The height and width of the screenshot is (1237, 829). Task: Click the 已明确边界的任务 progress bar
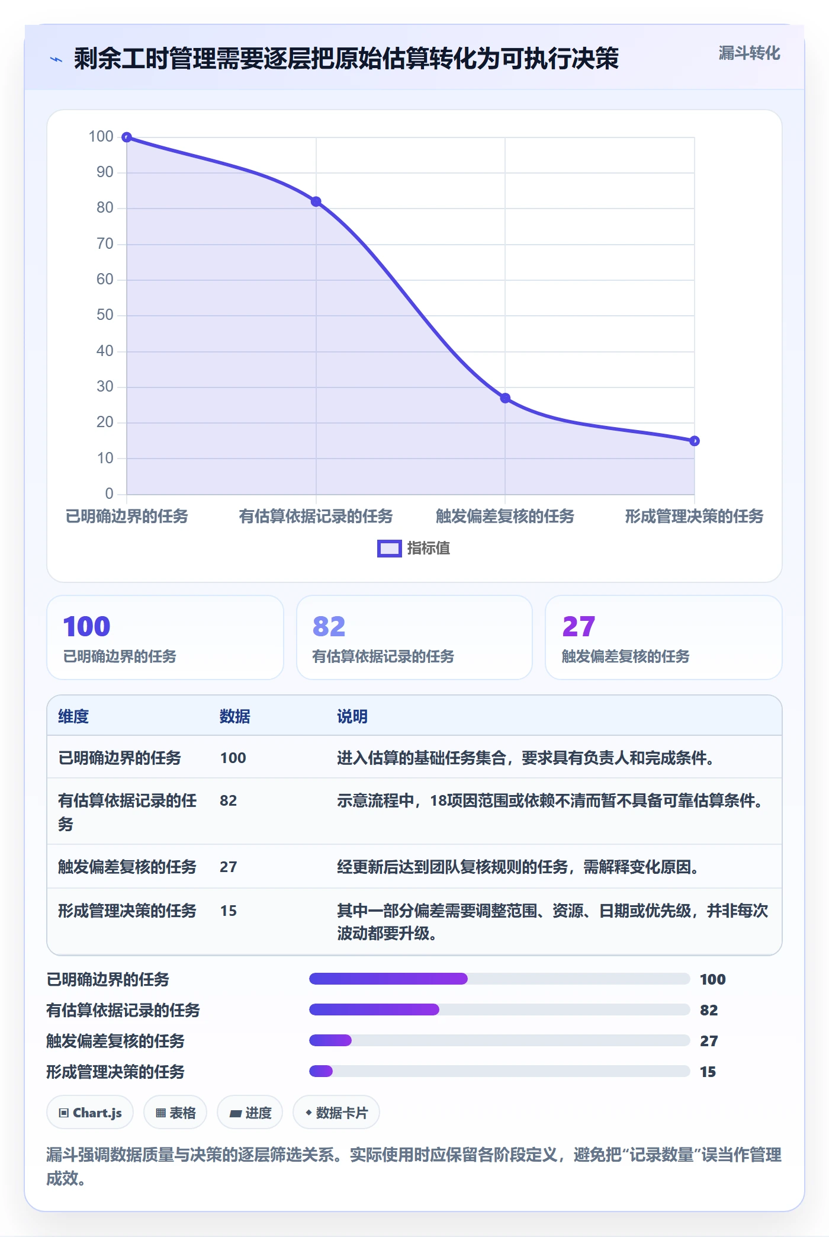click(x=499, y=979)
